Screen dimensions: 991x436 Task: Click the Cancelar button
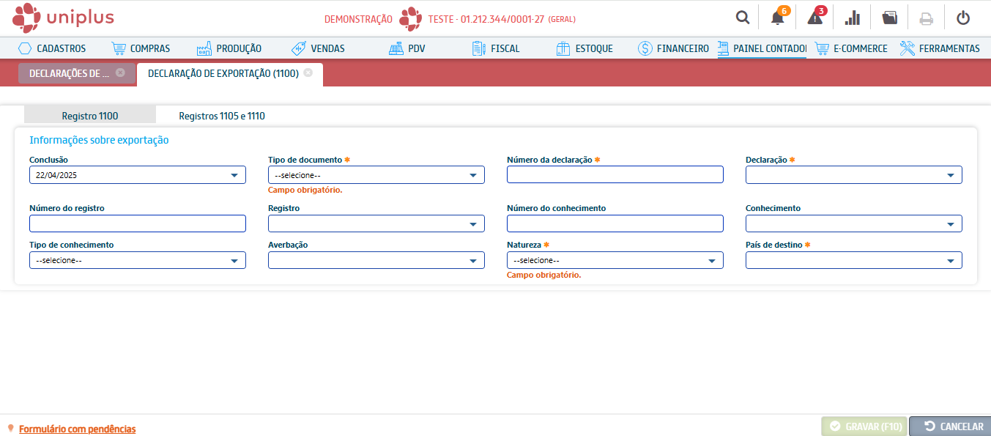[x=950, y=426]
